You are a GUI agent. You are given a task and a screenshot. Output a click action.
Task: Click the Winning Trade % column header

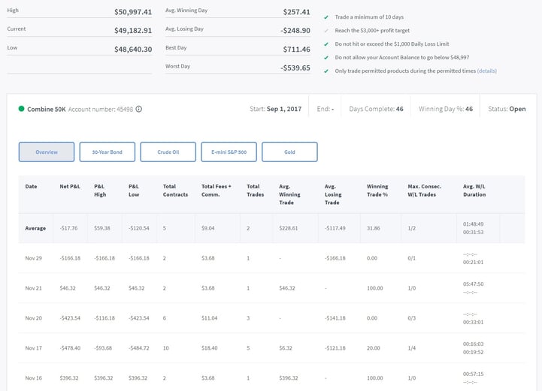(x=378, y=190)
